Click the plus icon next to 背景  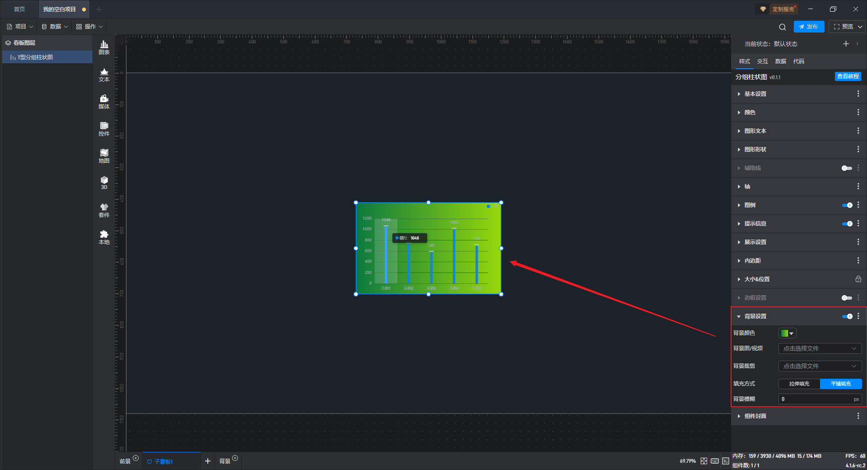coord(235,458)
